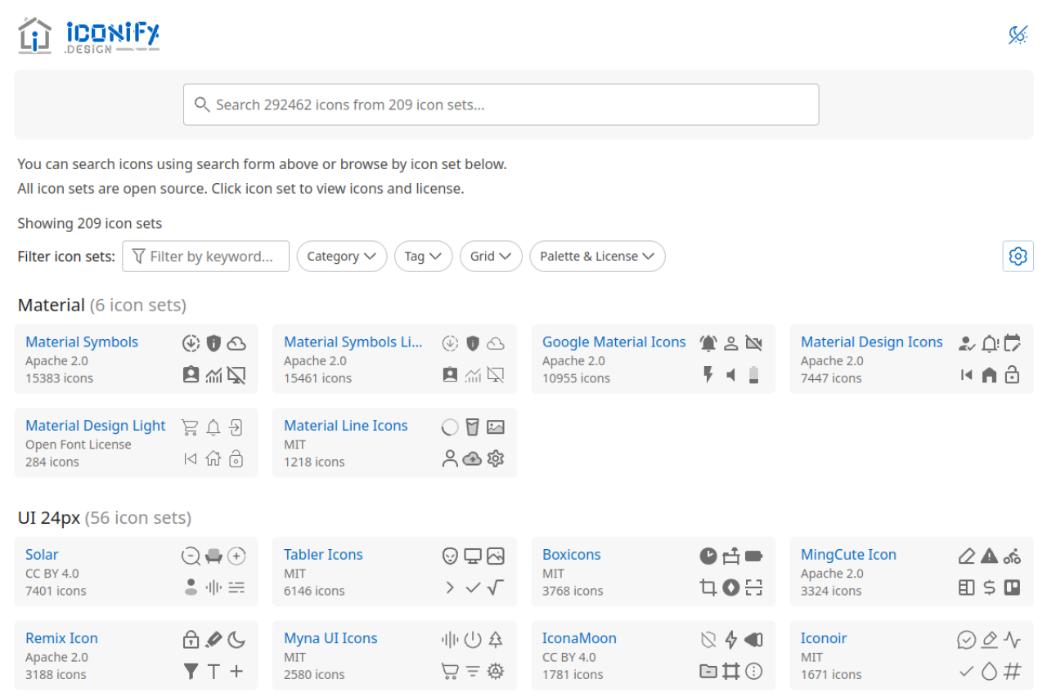Click the Iconify Design home logo
1047x697 pixels.
[88, 36]
